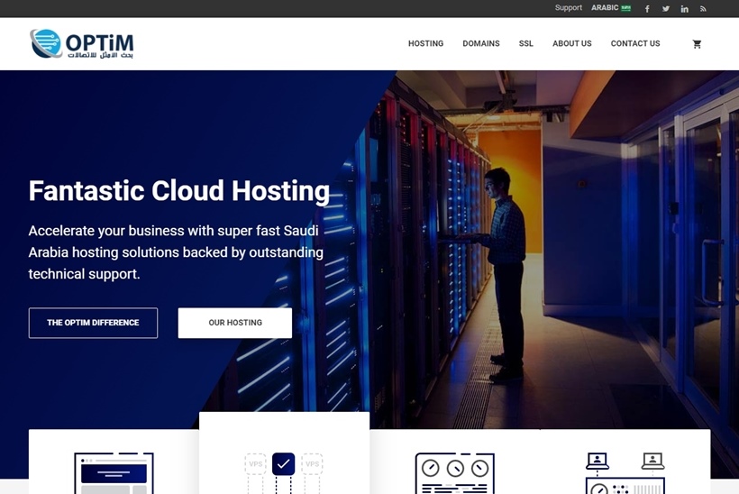The width and height of the screenshot is (739, 494).
Task: Open the shopping cart icon
Action: 697,44
